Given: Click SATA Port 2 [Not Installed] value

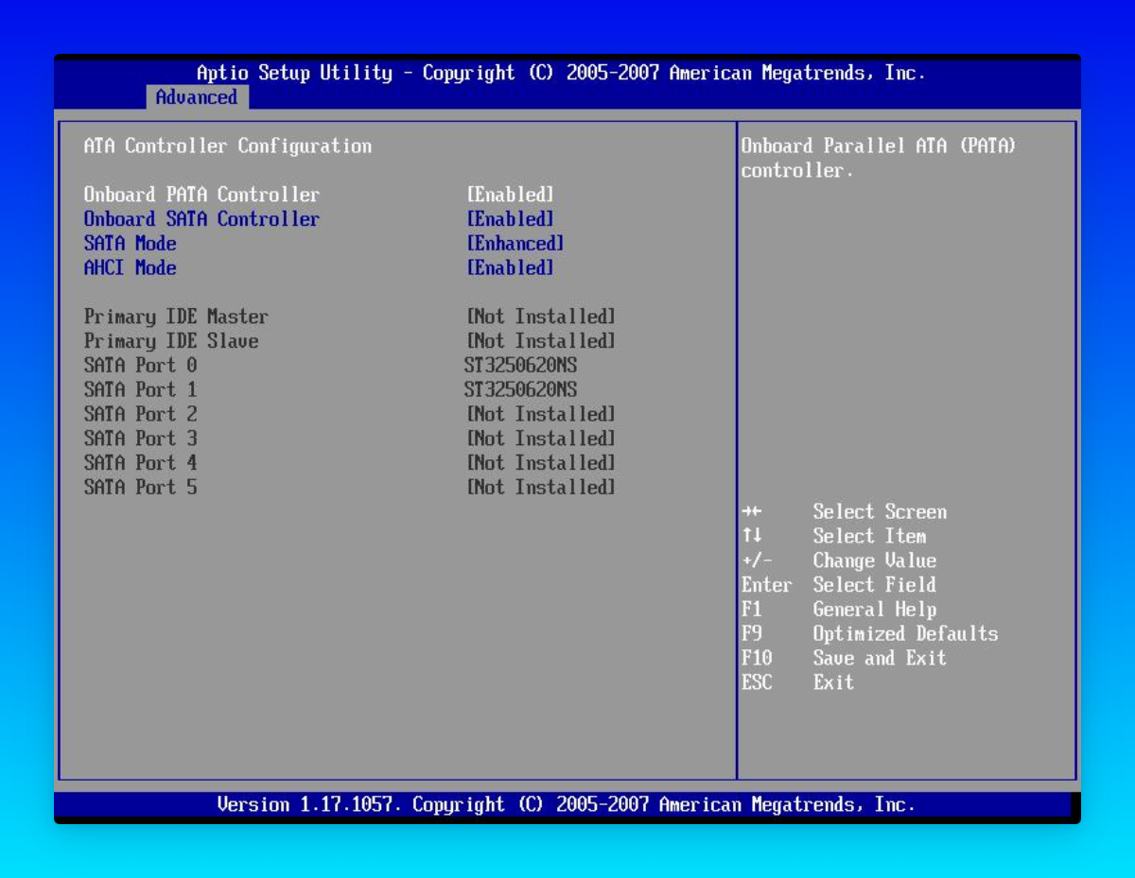Looking at the screenshot, I should (x=541, y=414).
